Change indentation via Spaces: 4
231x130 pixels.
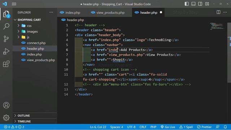[117, 127]
